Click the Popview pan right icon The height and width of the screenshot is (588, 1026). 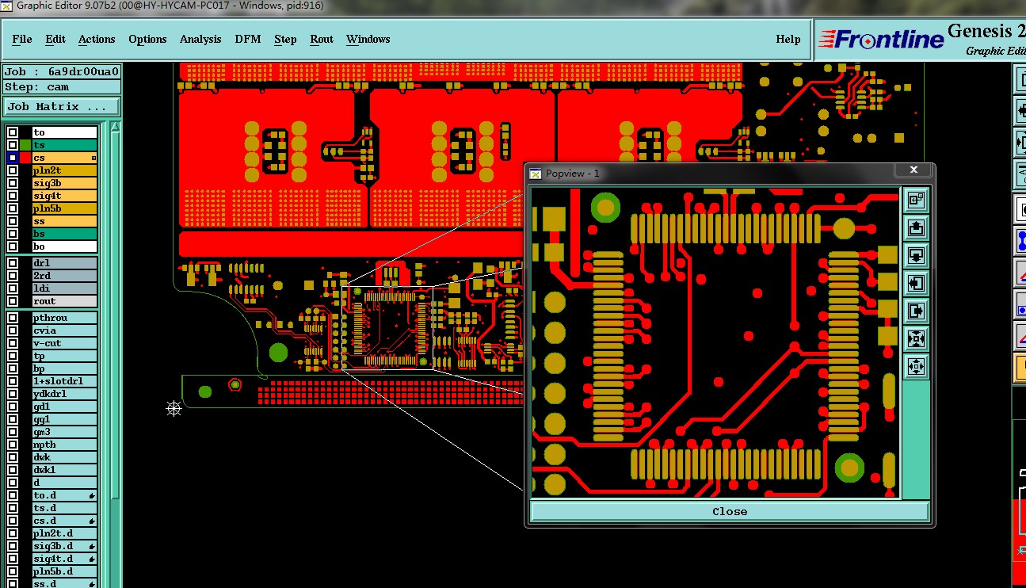tap(916, 311)
